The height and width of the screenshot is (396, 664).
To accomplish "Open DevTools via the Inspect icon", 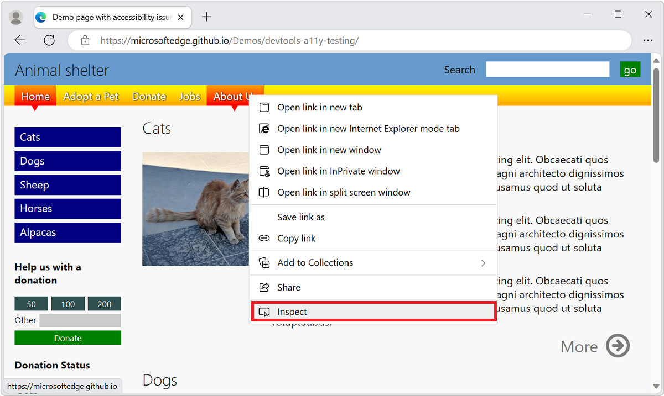I will pos(264,311).
